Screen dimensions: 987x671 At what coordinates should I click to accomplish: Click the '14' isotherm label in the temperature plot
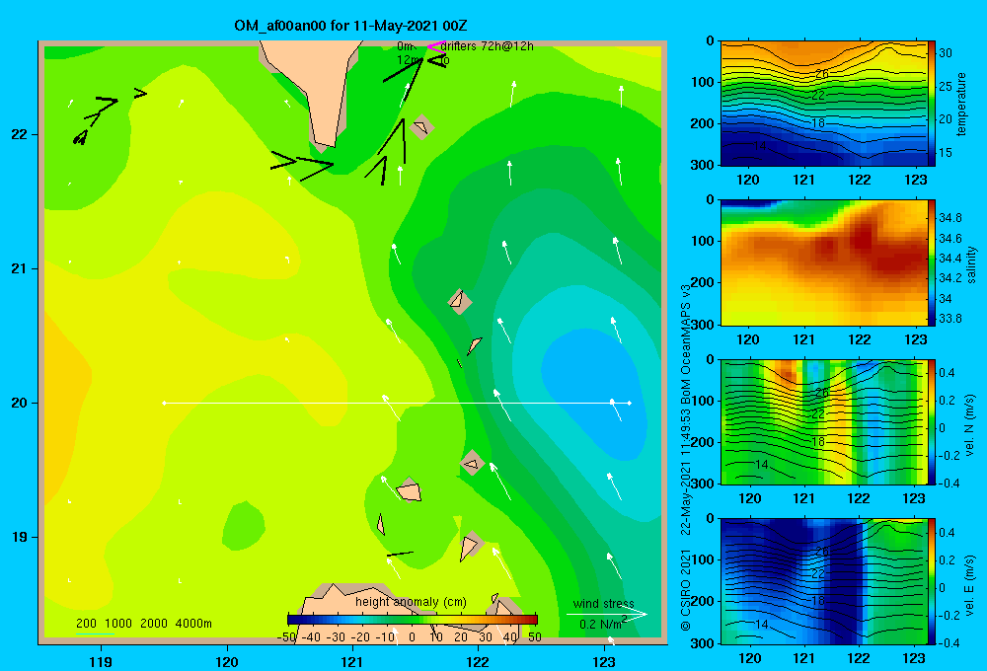(x=760, y=145)
